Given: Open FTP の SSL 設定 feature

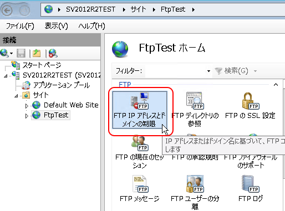Looking at the screenshot, I should coord(250,106).
